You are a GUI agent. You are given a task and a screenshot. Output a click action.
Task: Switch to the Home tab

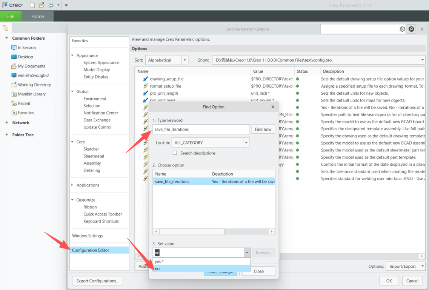37,17
